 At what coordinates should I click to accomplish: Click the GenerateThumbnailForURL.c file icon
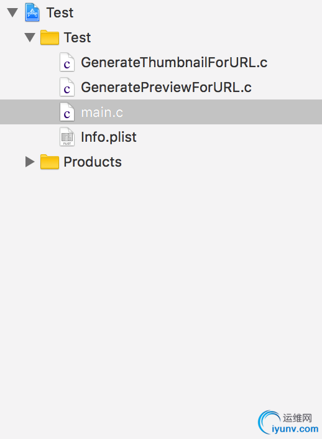click(67, 62)
